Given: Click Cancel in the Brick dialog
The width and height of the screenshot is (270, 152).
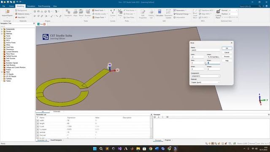Looking at the screenshot, I should [227, 52].
